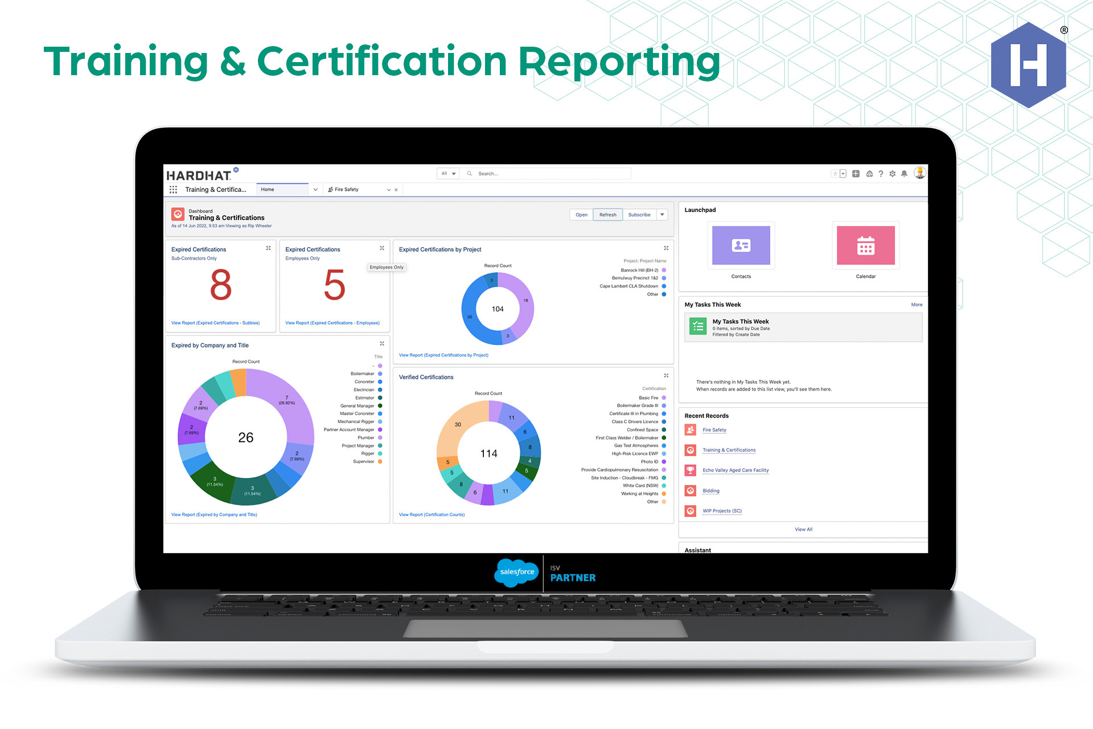Click the favorite star icon
This screenshot has width=1093, height=729.
point(835,174)
